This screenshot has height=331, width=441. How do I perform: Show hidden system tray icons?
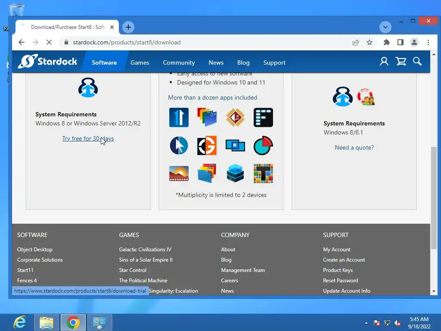coord(366,323)
